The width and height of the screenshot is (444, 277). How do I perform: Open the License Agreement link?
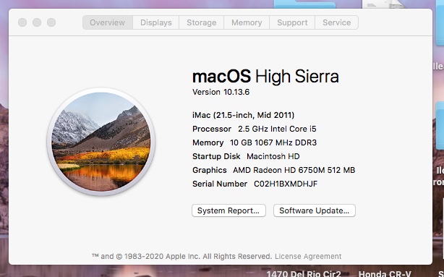(x=308, y=256)
